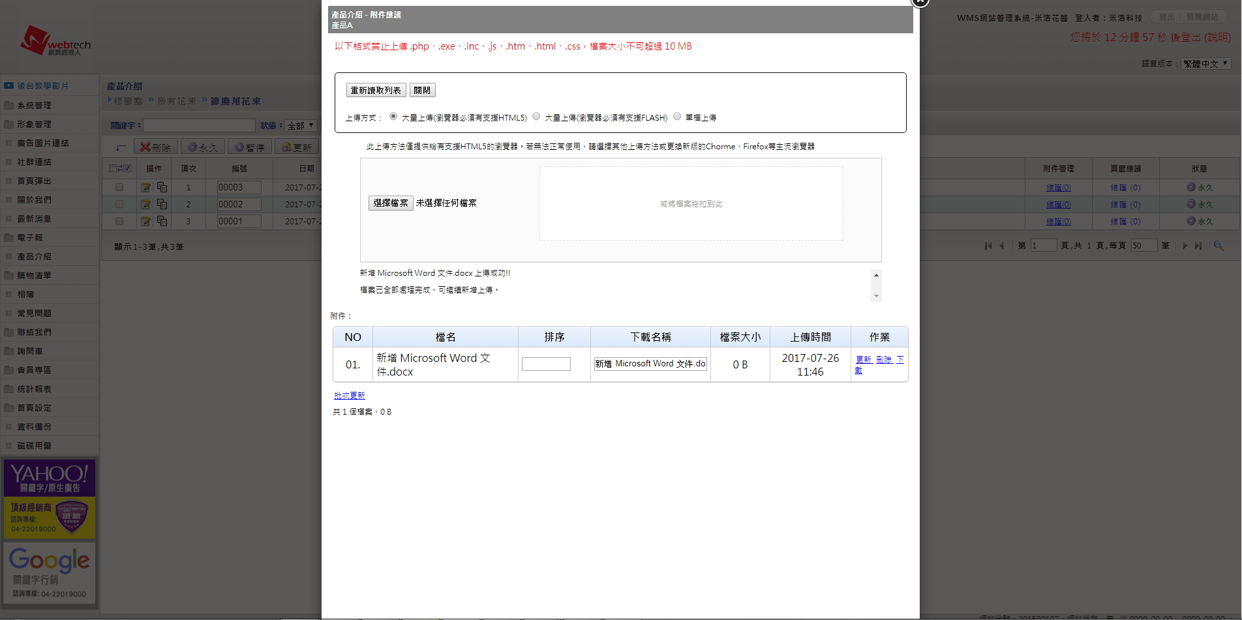The width and height of the screenshot is (1242, 620).
Task: Click the 重新讀取列表 reload button
Action: (x=376, y=90)
